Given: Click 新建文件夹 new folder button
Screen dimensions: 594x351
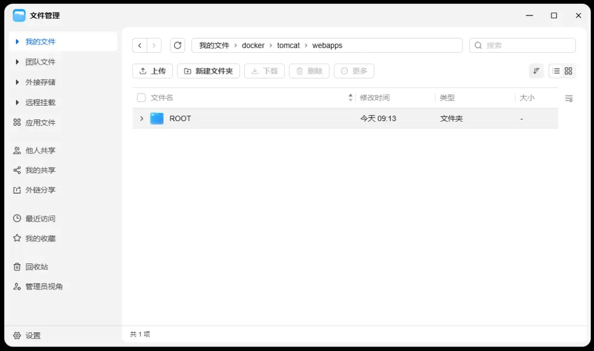Looking at the screenshot, I should pos(208,71).
